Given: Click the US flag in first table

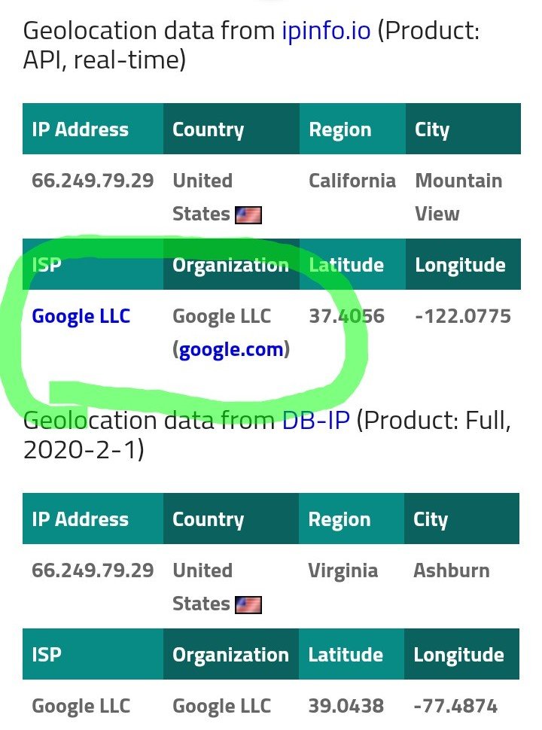Looking at the screenshot, I should [248, 215].
